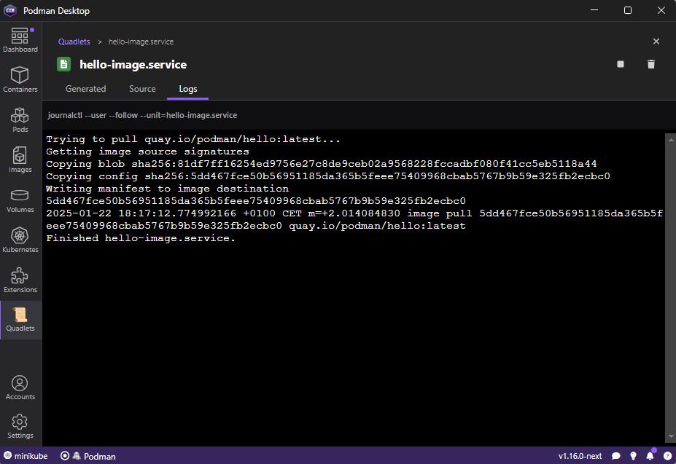Close the quadlet details page
The height and width of the screenshot is (464, 676).
pos(656,42)
